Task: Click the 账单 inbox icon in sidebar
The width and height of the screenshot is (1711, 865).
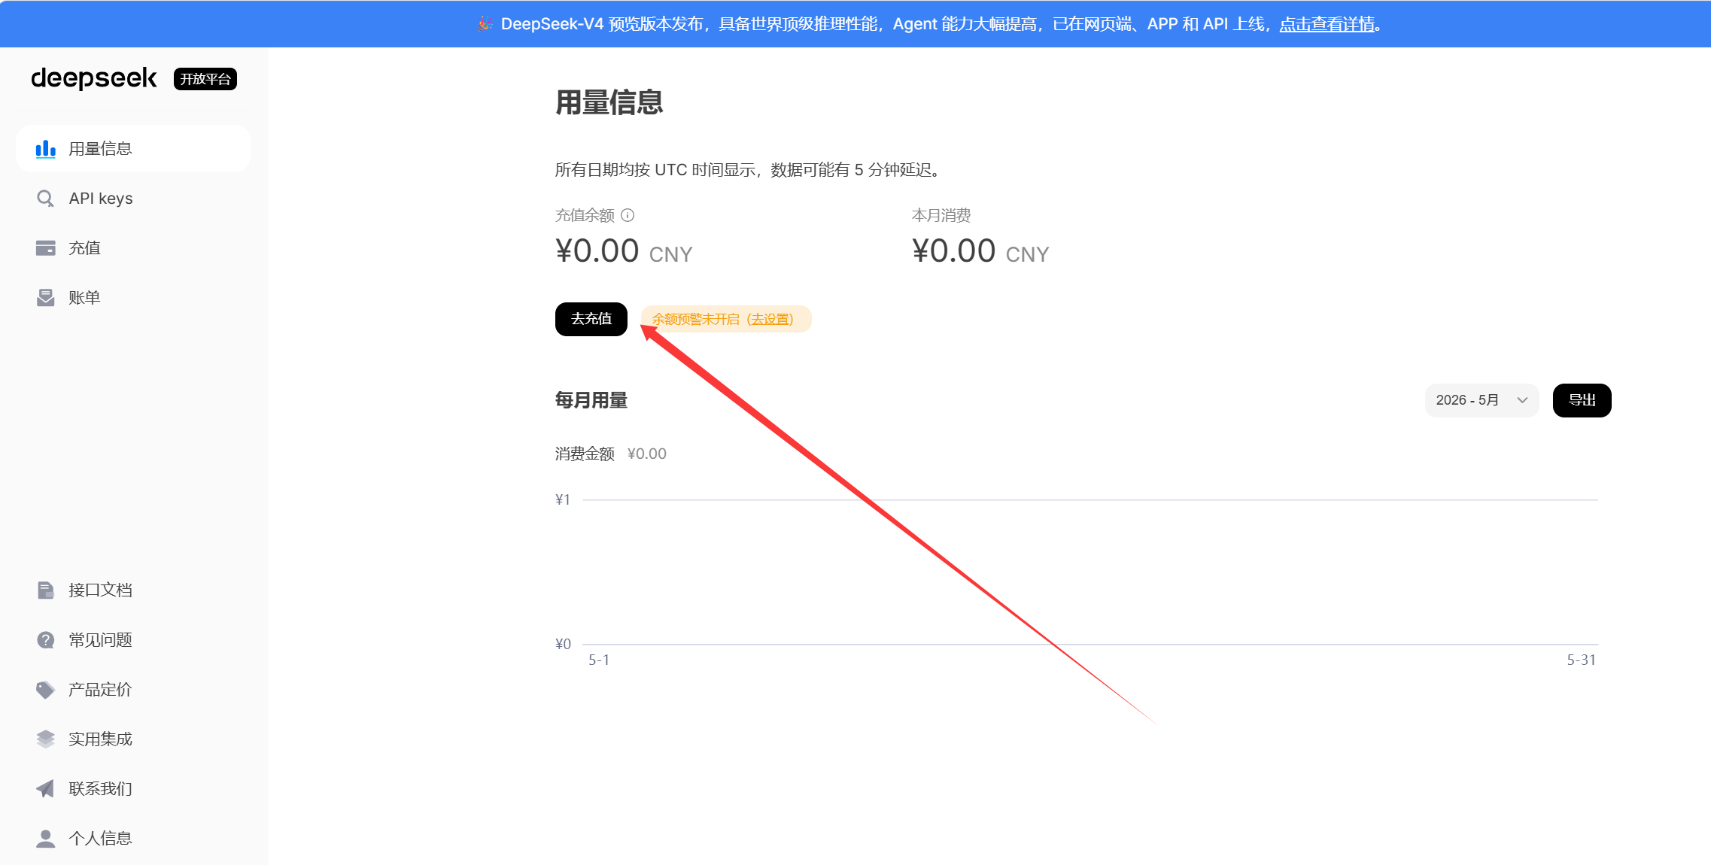Action: click(x=45, y=298)
